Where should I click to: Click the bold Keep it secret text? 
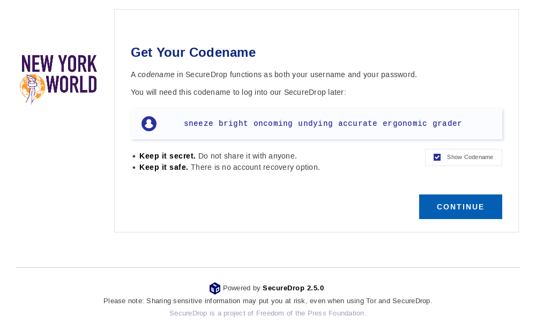click(167, 156)
